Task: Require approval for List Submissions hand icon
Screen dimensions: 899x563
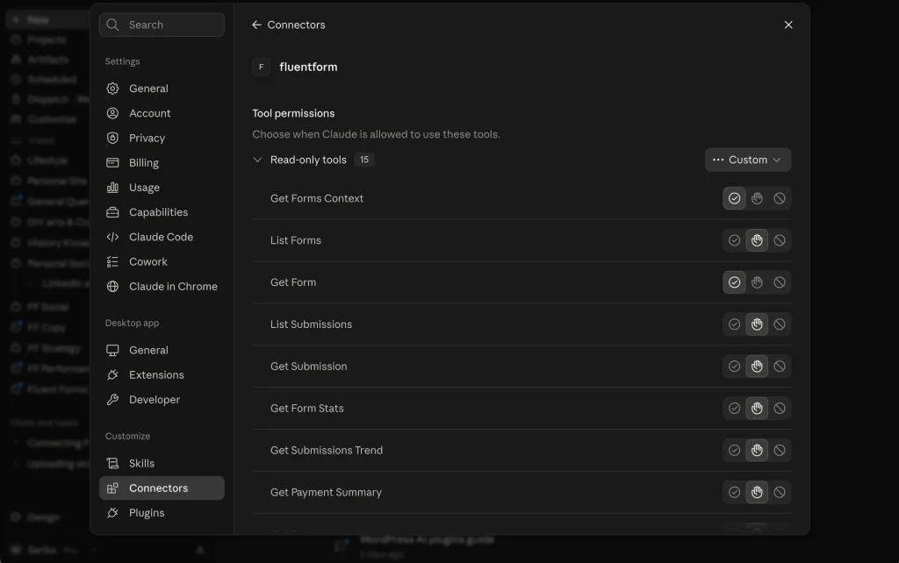Action: click(x=757, y=324)
